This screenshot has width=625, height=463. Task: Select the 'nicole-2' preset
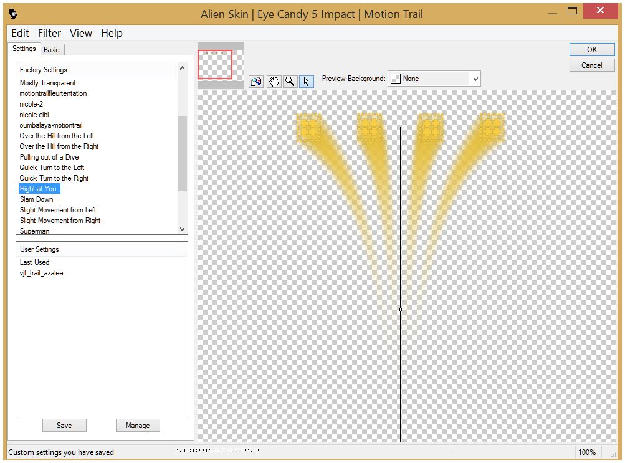pos(32,104)
